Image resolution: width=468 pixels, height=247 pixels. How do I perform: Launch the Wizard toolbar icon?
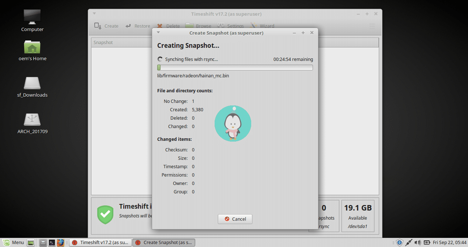pos(254,26)
